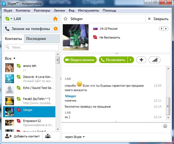174x144 pixels.
Task: Open the Skype menu
Action: tap(8, 10)
